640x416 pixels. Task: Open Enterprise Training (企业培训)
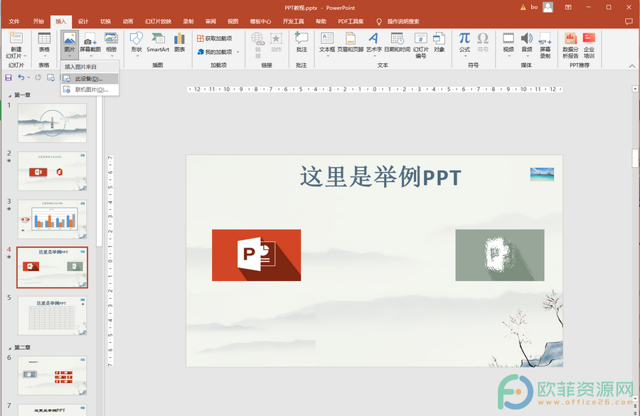tap(589, 46)
